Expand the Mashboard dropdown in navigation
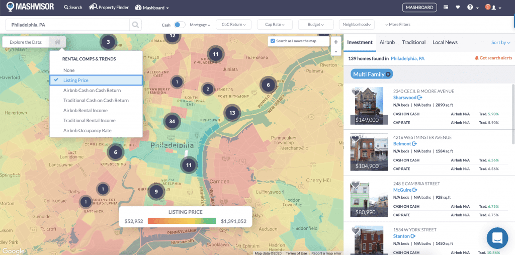The height and width of the screenshot is (255, 515). tap(152, 8)
